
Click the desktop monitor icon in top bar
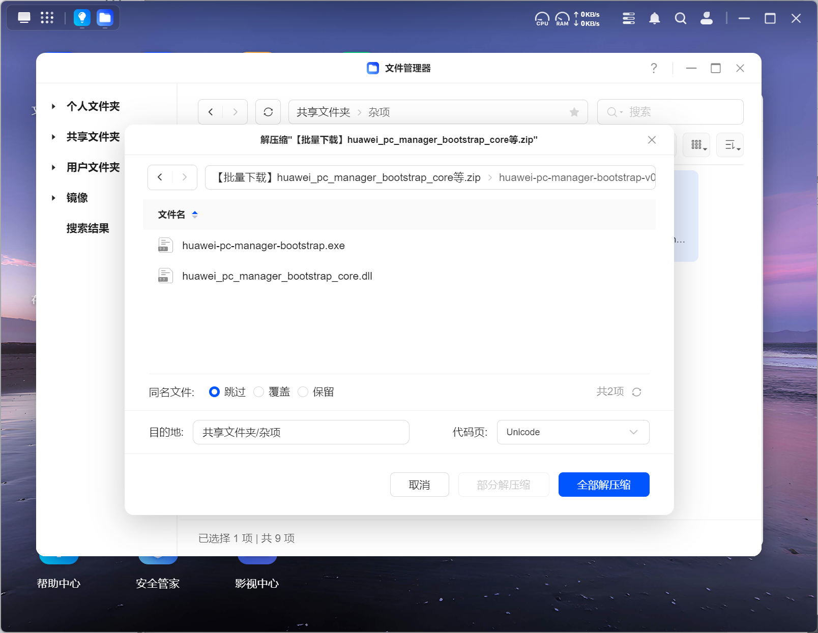[24, 18]
